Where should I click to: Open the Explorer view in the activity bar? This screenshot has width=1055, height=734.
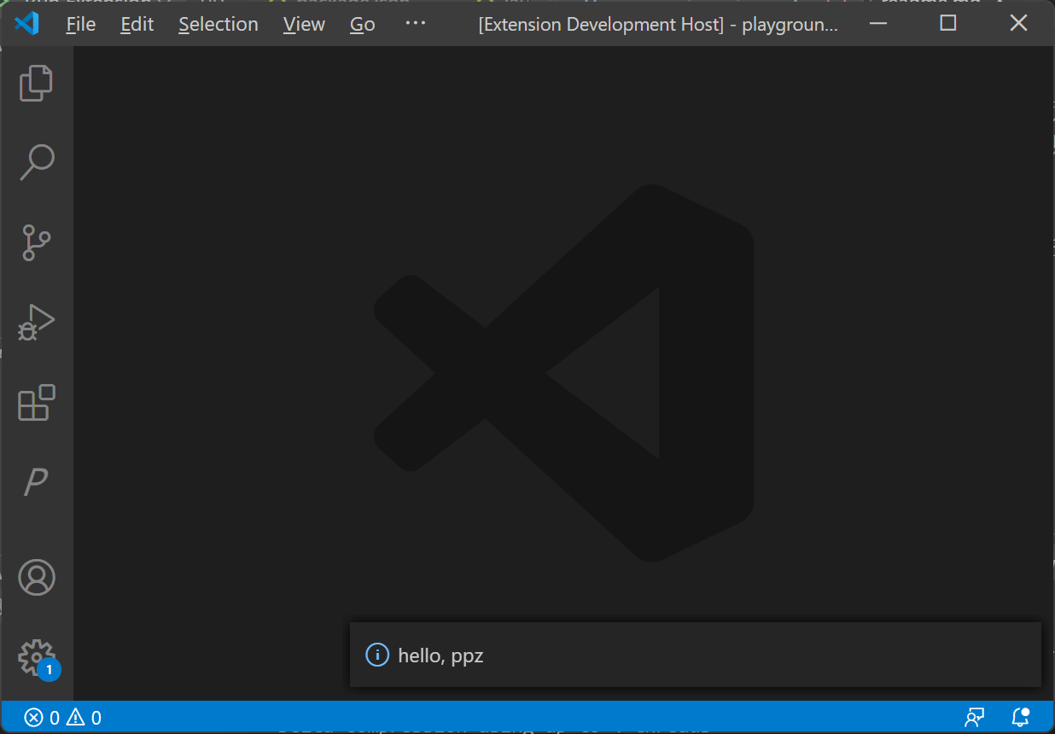point(36,82)
